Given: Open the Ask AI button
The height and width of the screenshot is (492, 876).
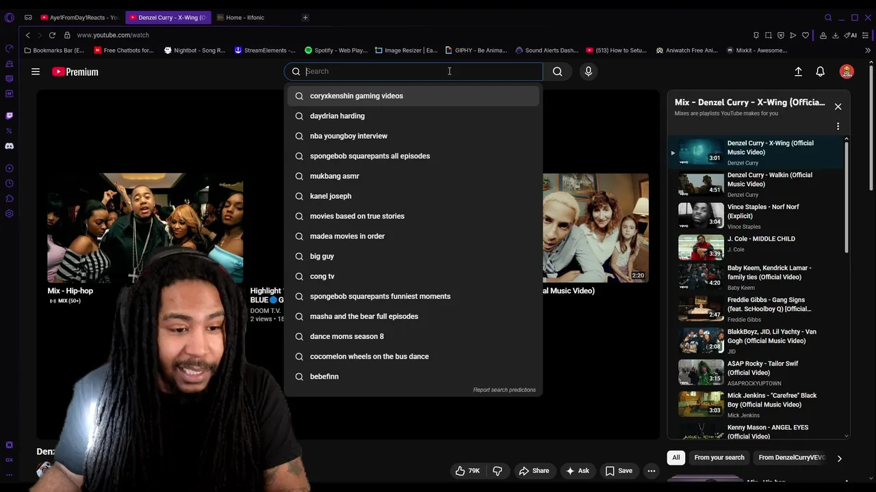Looking at the screenshot, I should coord(577,470).
